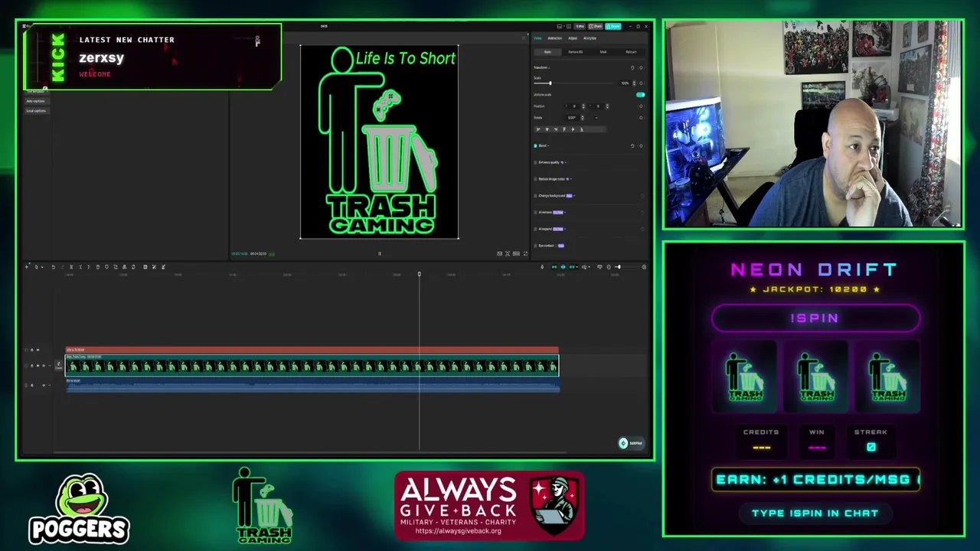Viewport: 980px width, 551px height.
Task: Expand the Reduce image noise arrow
Action: coord(571,179)
